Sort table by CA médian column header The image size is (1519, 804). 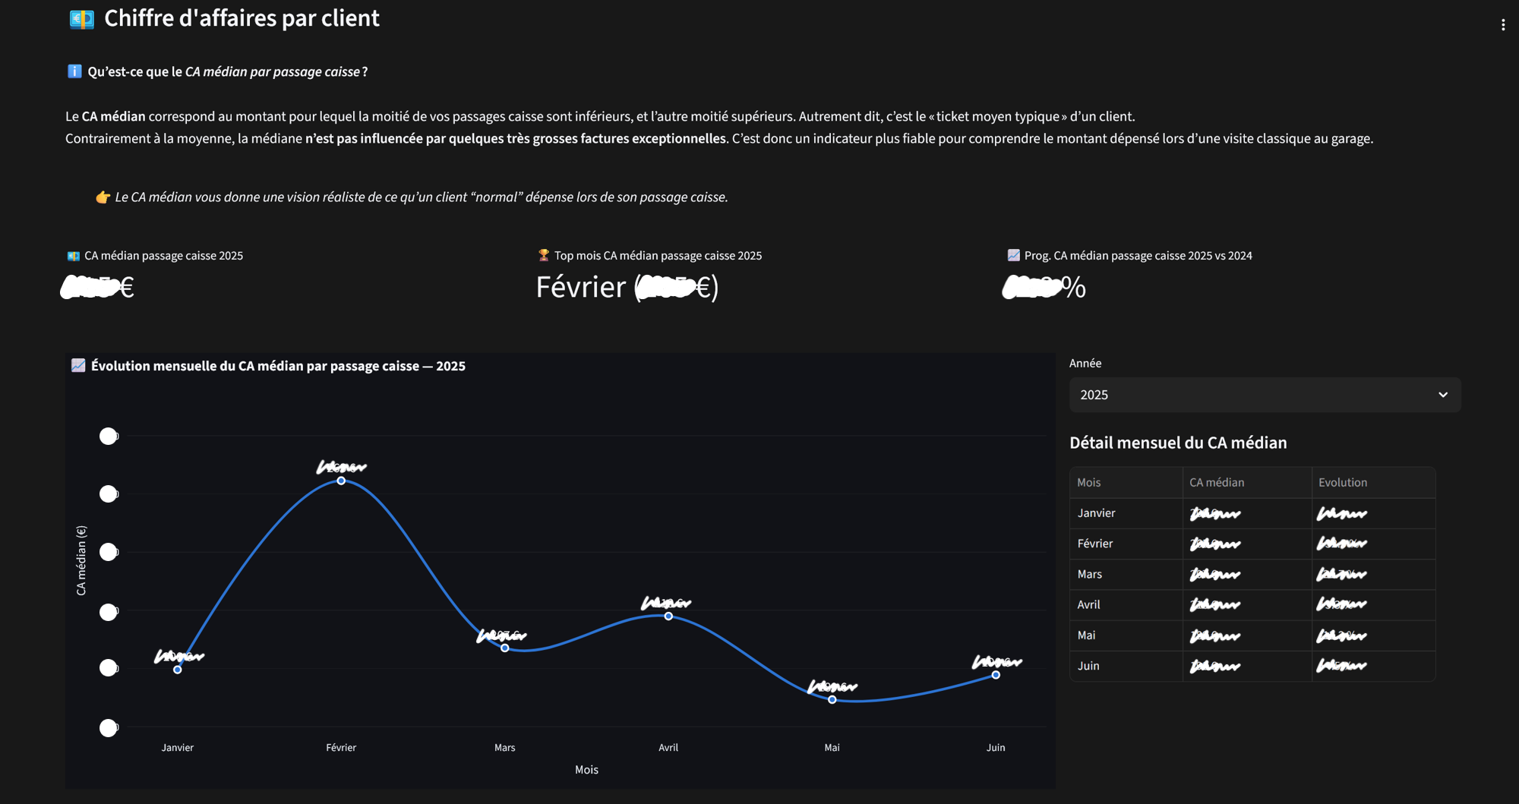pyautogui.click(x=1216, y=482)
